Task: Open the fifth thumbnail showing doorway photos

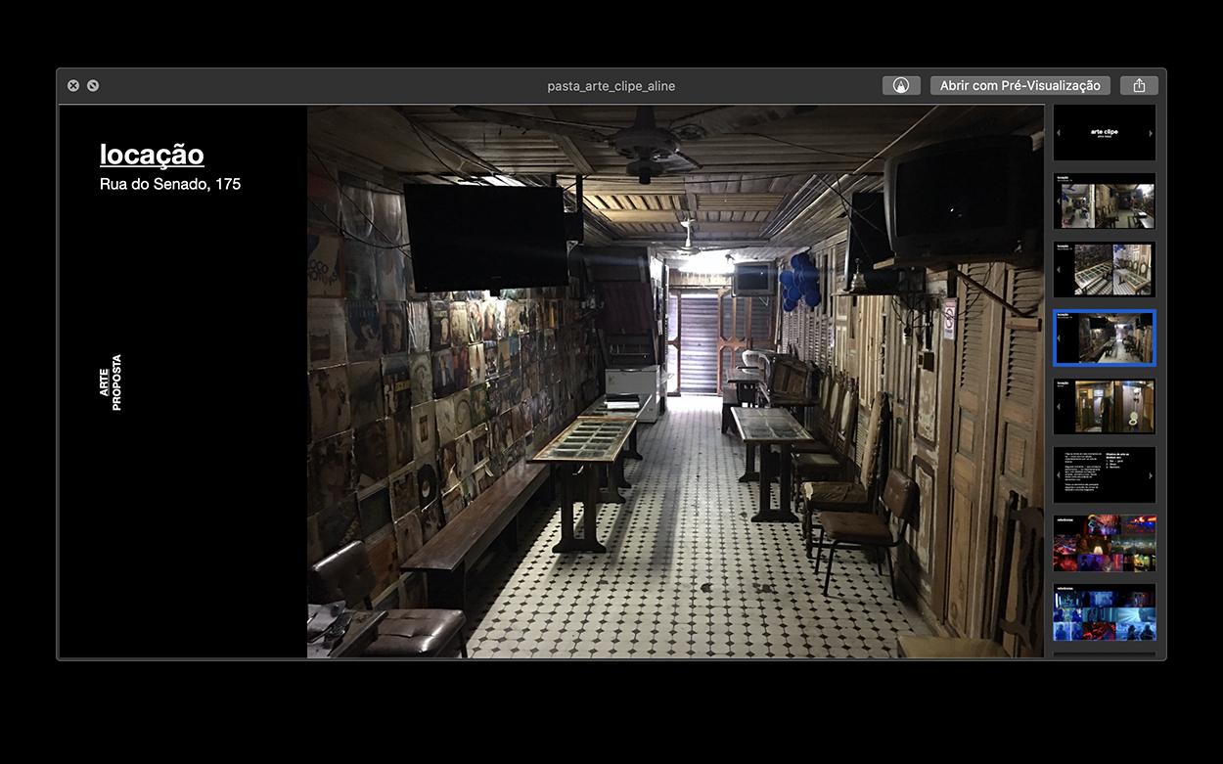Action: [1104, 407]
